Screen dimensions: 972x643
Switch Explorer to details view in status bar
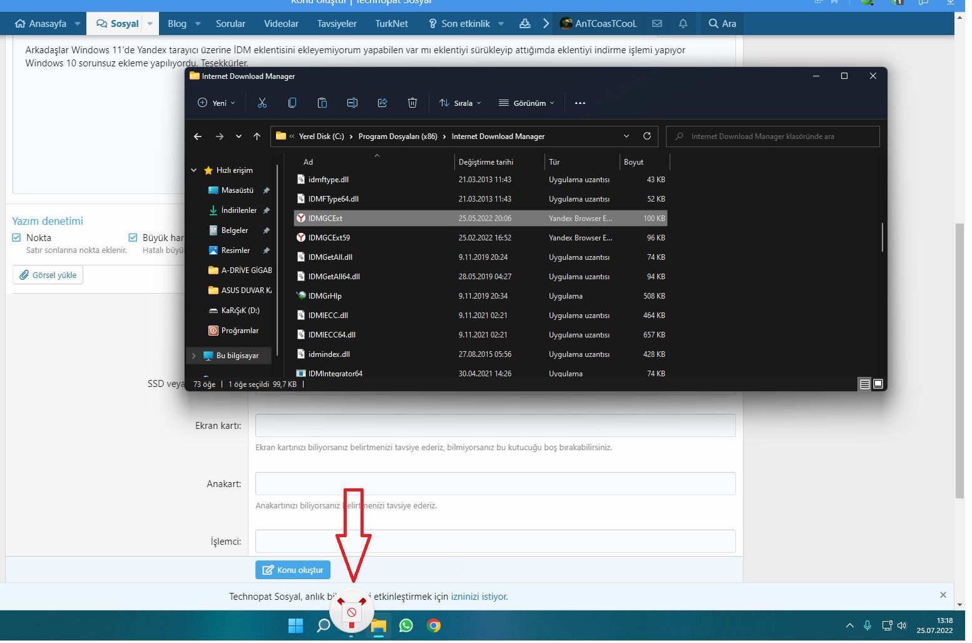865,384
